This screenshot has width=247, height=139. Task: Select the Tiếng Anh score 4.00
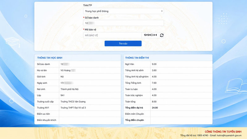(x=154, y=77)
